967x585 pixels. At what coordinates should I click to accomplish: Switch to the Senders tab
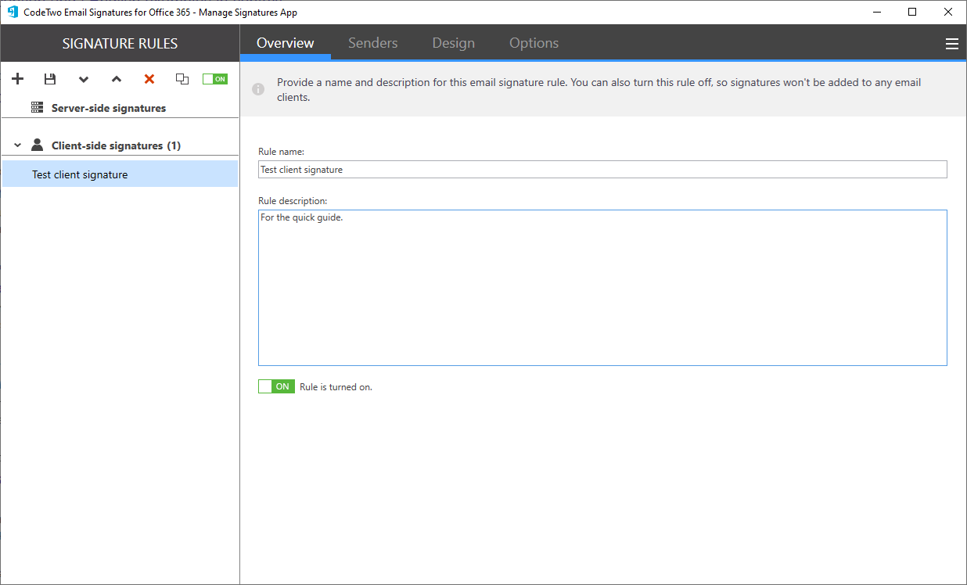[373, 43]
